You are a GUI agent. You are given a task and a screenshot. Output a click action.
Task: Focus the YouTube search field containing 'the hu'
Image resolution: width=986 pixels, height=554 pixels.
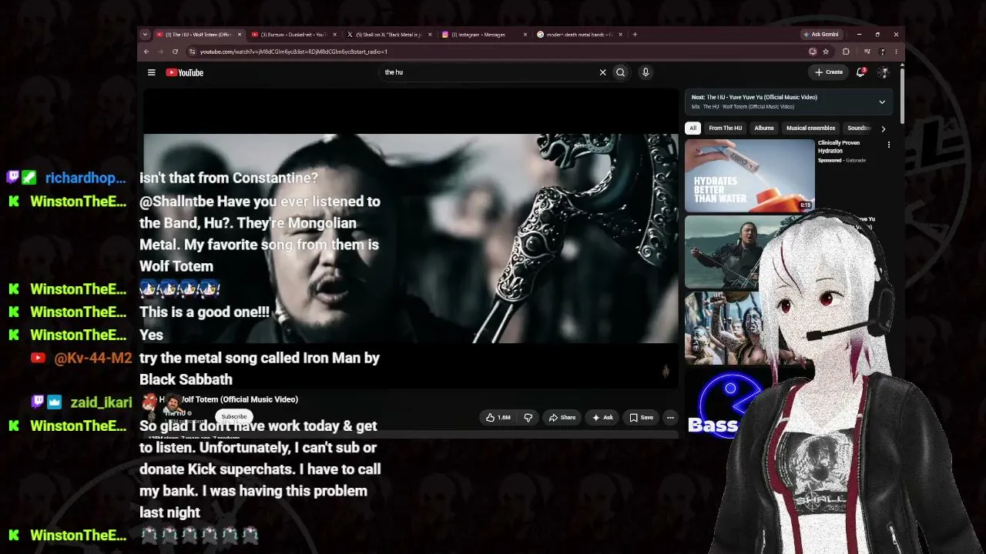[x=489, y=72]
